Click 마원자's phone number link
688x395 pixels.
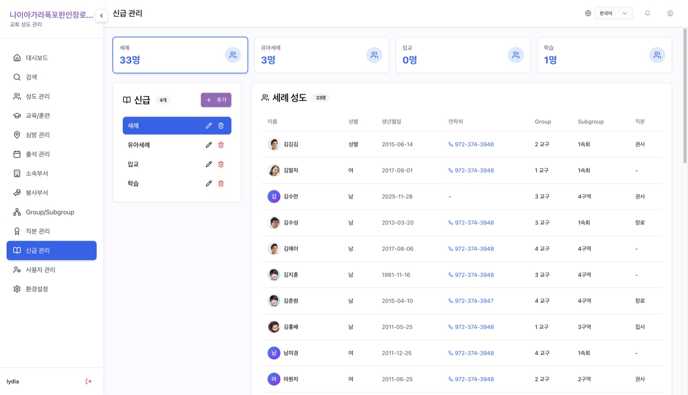(x=471, y=379)
